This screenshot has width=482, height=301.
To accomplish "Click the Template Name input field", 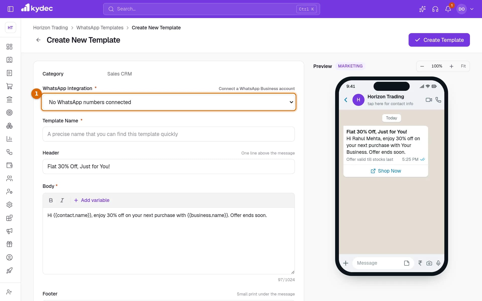I will click(x=169, y=134).
